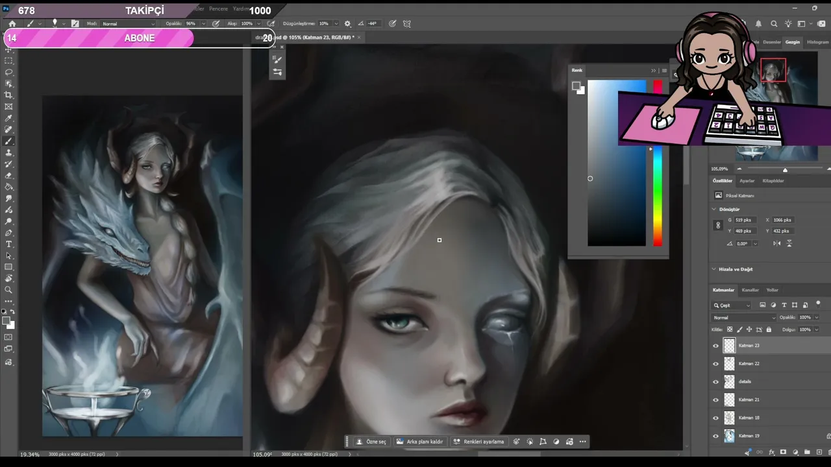This screenshot has width=831, height=467.
Task: Select the Spot Healing Brush tool
Action: click(x=9, y=130)
